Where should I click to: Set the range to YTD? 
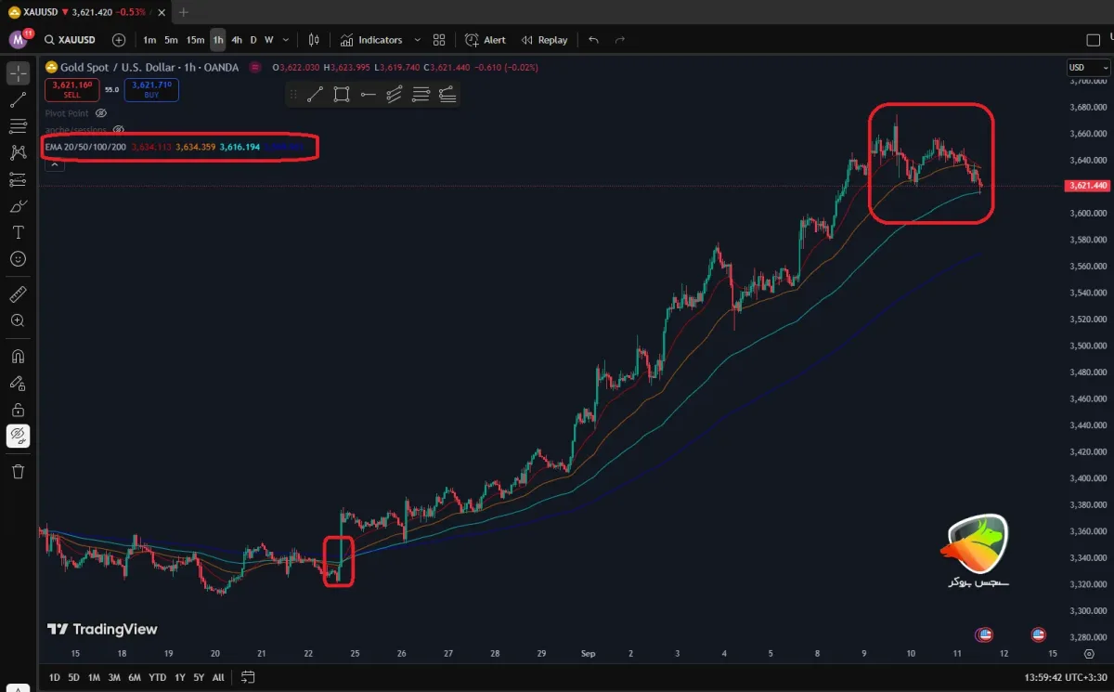[157, 677]
